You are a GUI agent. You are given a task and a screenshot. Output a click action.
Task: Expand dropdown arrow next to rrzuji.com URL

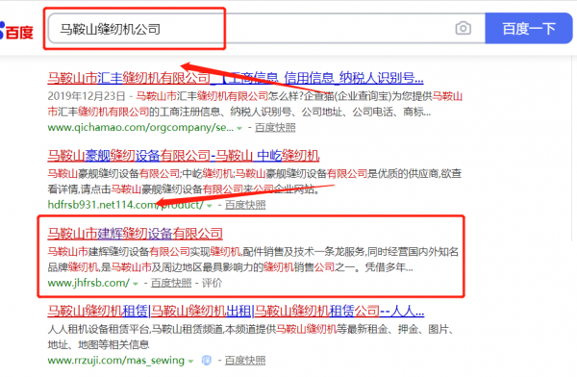click(190, 362)
